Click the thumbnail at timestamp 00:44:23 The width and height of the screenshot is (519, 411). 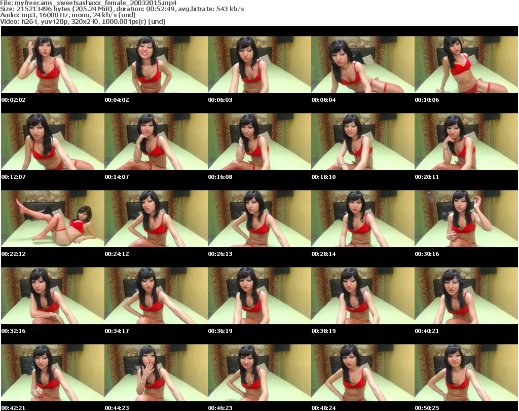[x=156, y=372]
